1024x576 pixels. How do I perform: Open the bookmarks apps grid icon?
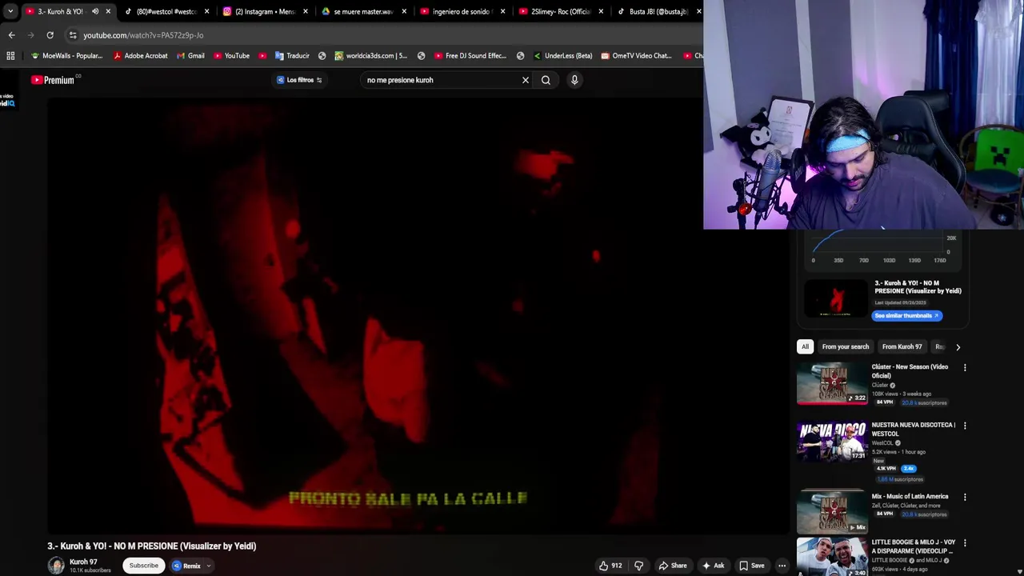10,56
